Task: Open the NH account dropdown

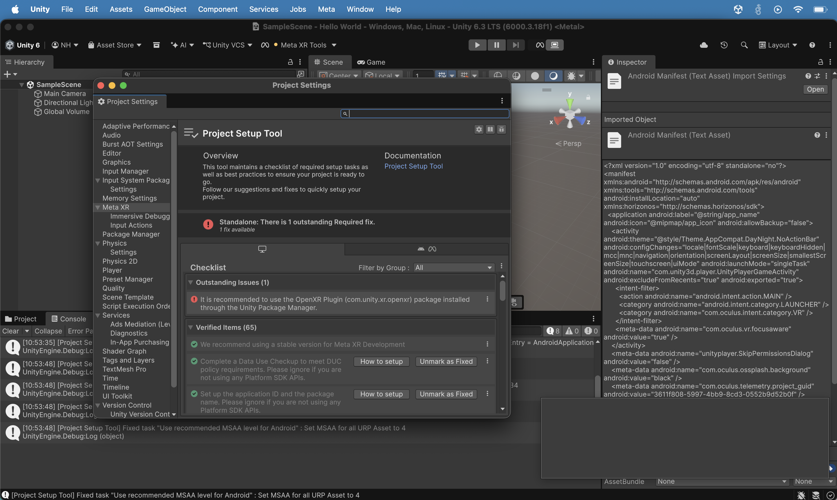Action: pos(65,45)
